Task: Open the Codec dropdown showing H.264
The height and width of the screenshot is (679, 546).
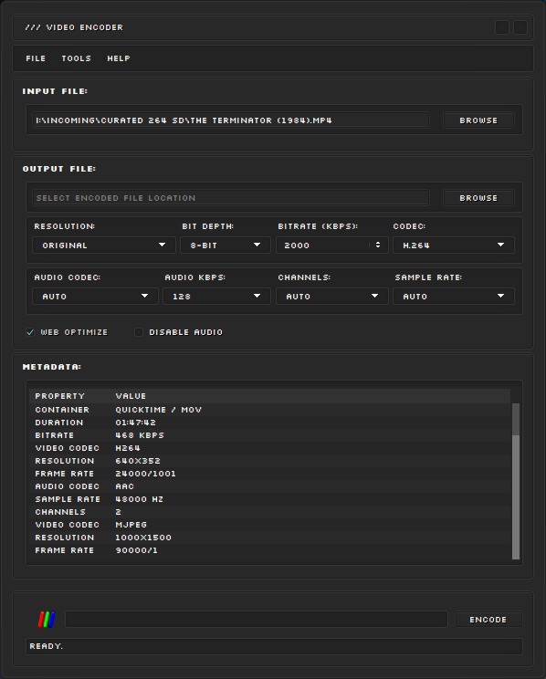Action: [454, 245]
